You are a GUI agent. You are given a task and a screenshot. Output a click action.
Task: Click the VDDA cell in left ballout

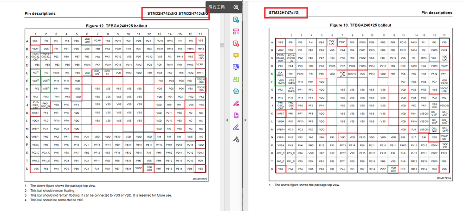pyautogui.click(x=35, y=121)
